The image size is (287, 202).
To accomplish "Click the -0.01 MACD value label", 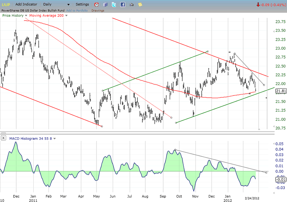I will (x=280, y=179).
